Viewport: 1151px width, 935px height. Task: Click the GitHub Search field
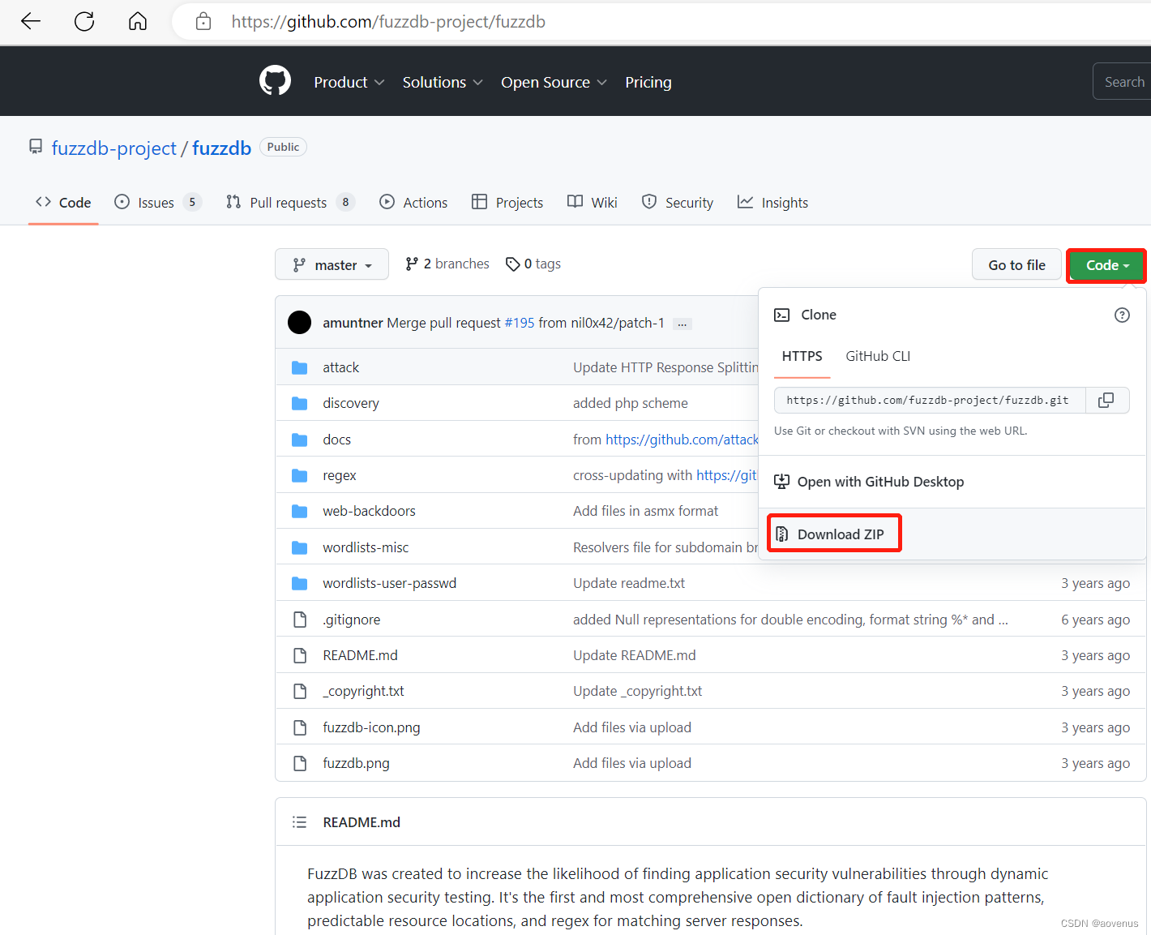pyautogui.click(x=1123, y=82)
